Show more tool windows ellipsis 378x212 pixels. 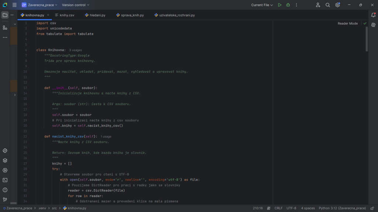pyautogui.click(x=5, y=38)
